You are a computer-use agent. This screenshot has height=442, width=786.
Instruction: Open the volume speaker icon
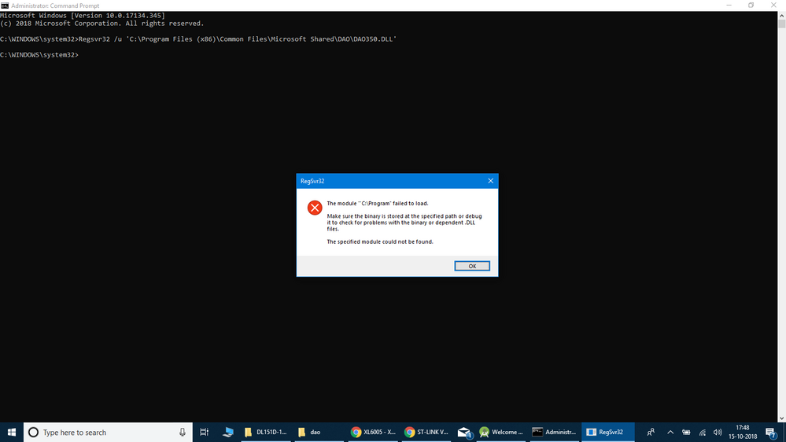[x=718, y=432]
